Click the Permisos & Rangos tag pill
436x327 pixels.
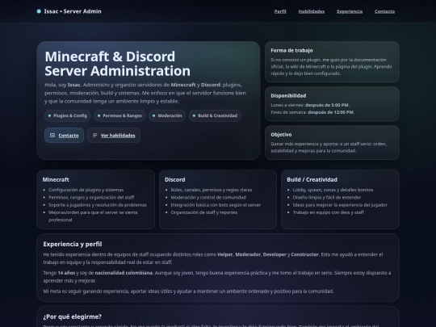tap(119, 115)
